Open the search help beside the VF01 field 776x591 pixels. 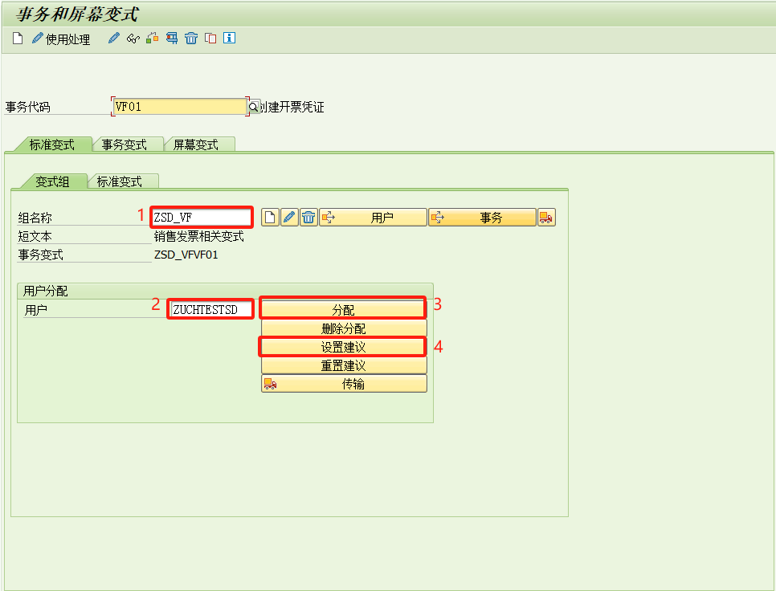253,106
